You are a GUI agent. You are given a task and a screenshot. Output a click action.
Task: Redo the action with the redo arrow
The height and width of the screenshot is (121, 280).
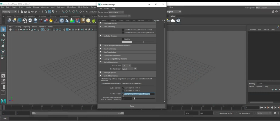[36, 12]
